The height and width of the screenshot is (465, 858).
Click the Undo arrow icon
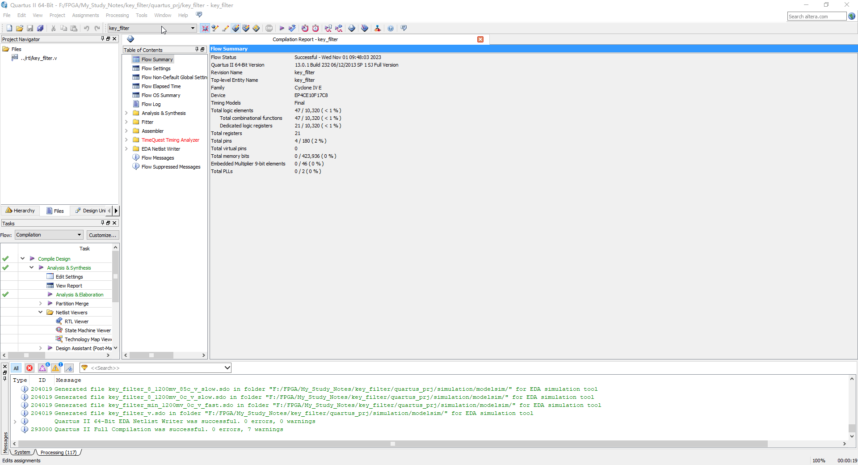(86, 28)
